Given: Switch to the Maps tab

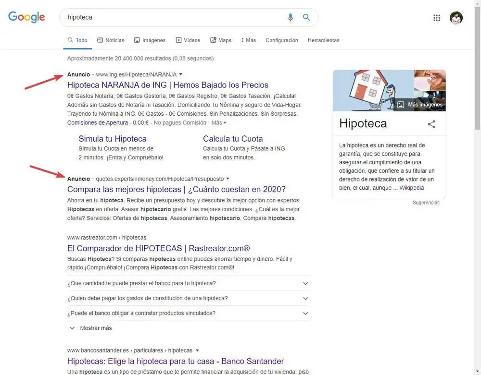Looking at the screenshot, I should (x=221, y=40).
